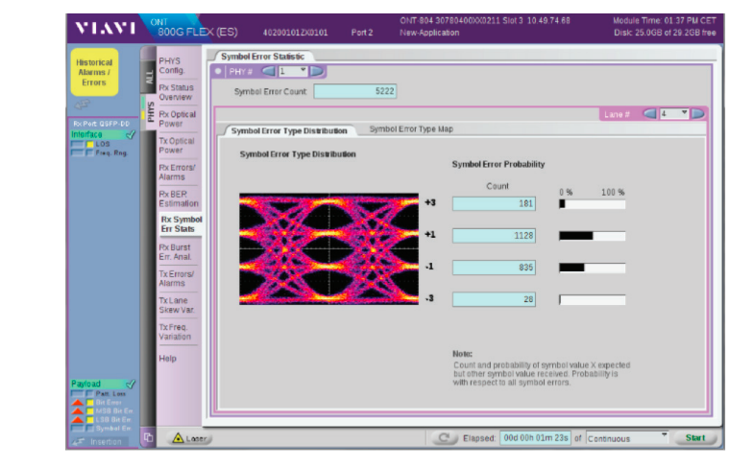This screenshot has width=753, height=468.
Task: Click the -3 probability bar
Action: (592, 300)
